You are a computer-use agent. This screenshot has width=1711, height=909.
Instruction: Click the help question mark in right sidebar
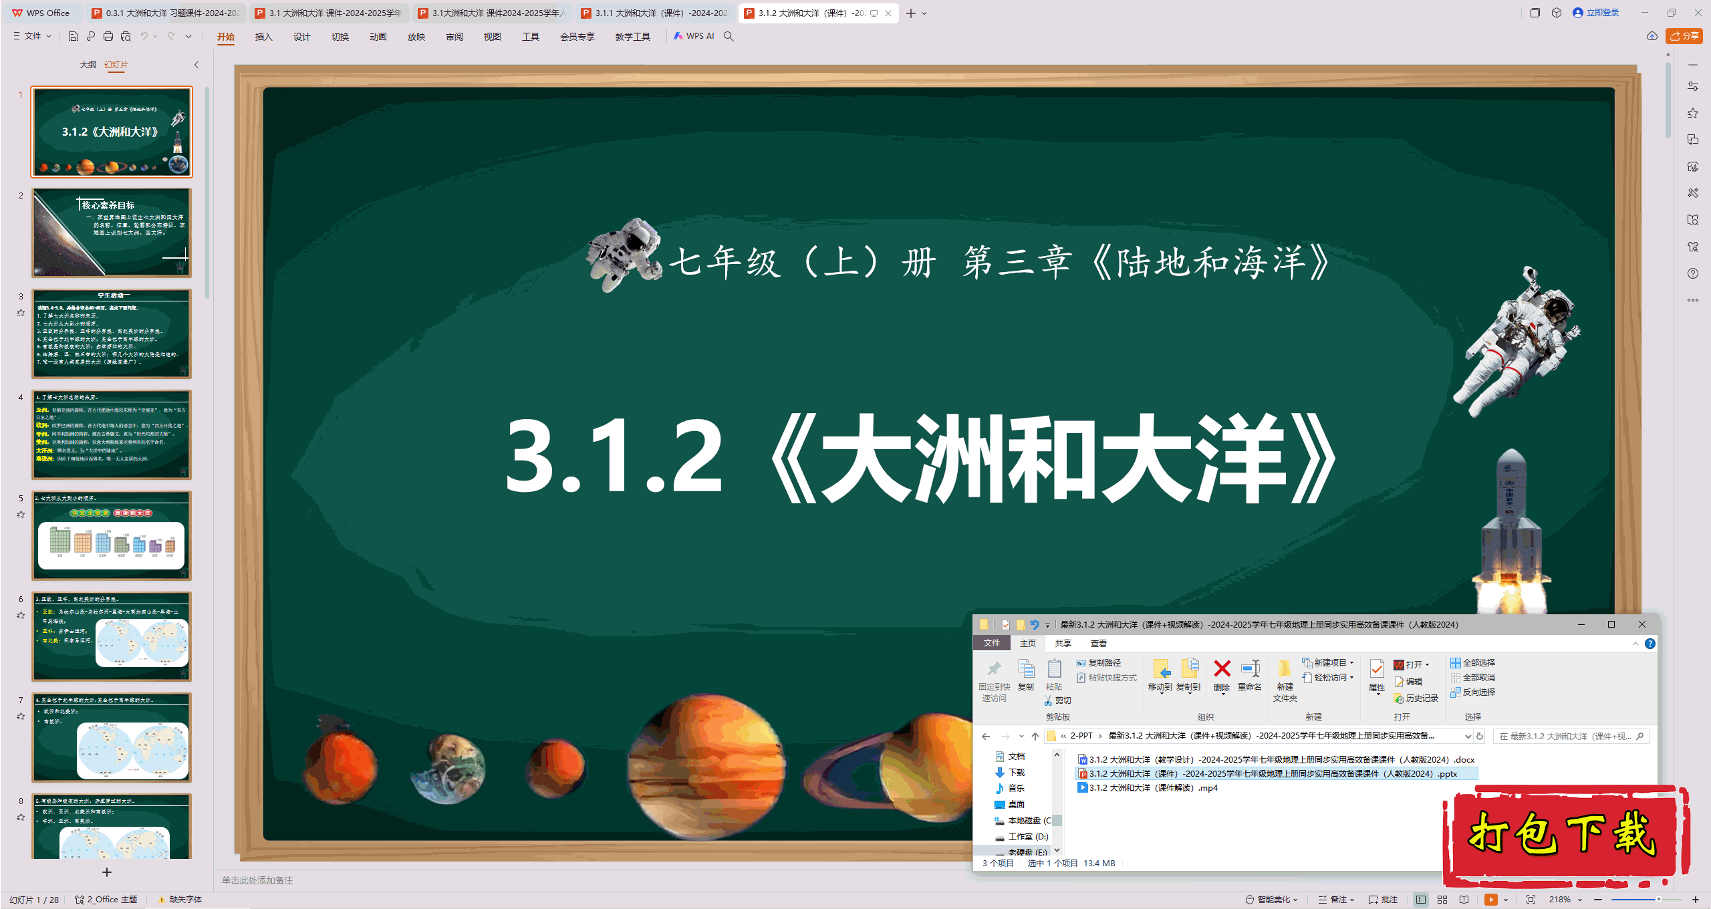coord(1693,273)
